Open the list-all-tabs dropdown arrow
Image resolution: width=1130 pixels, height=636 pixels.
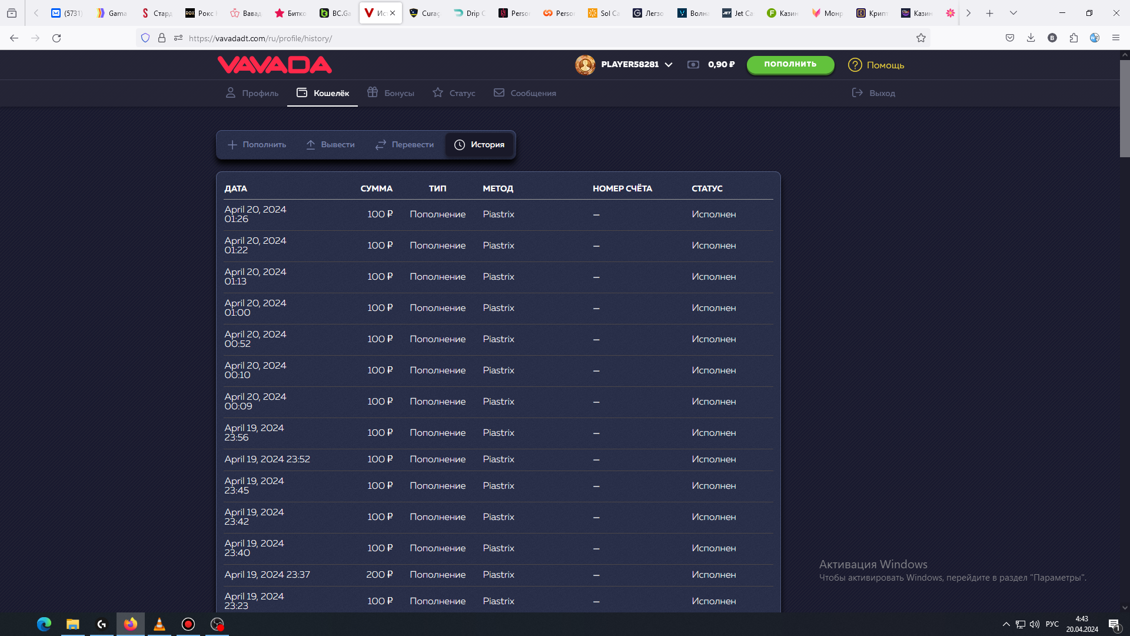click(1013, 13)
